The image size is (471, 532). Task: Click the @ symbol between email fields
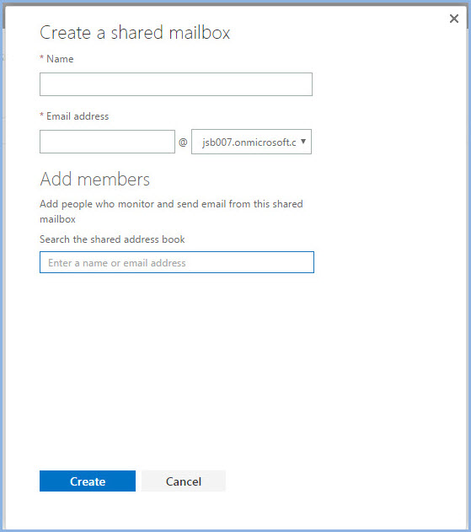(183, 142)
